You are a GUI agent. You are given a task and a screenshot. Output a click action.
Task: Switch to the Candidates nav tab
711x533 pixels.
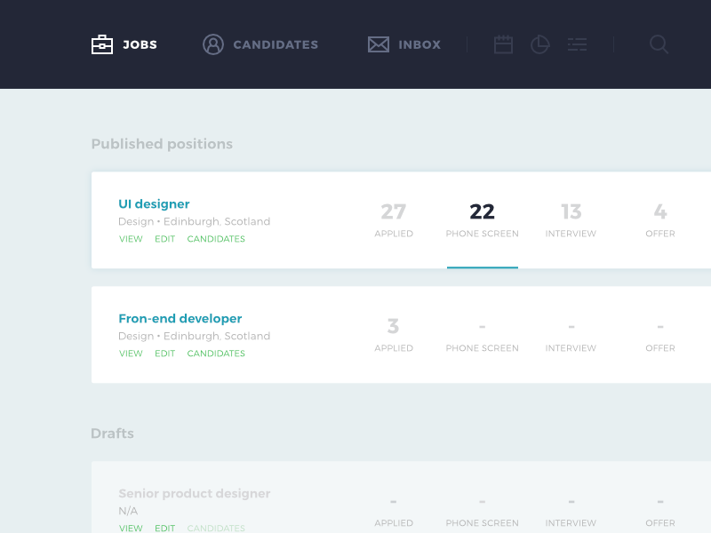275,44
